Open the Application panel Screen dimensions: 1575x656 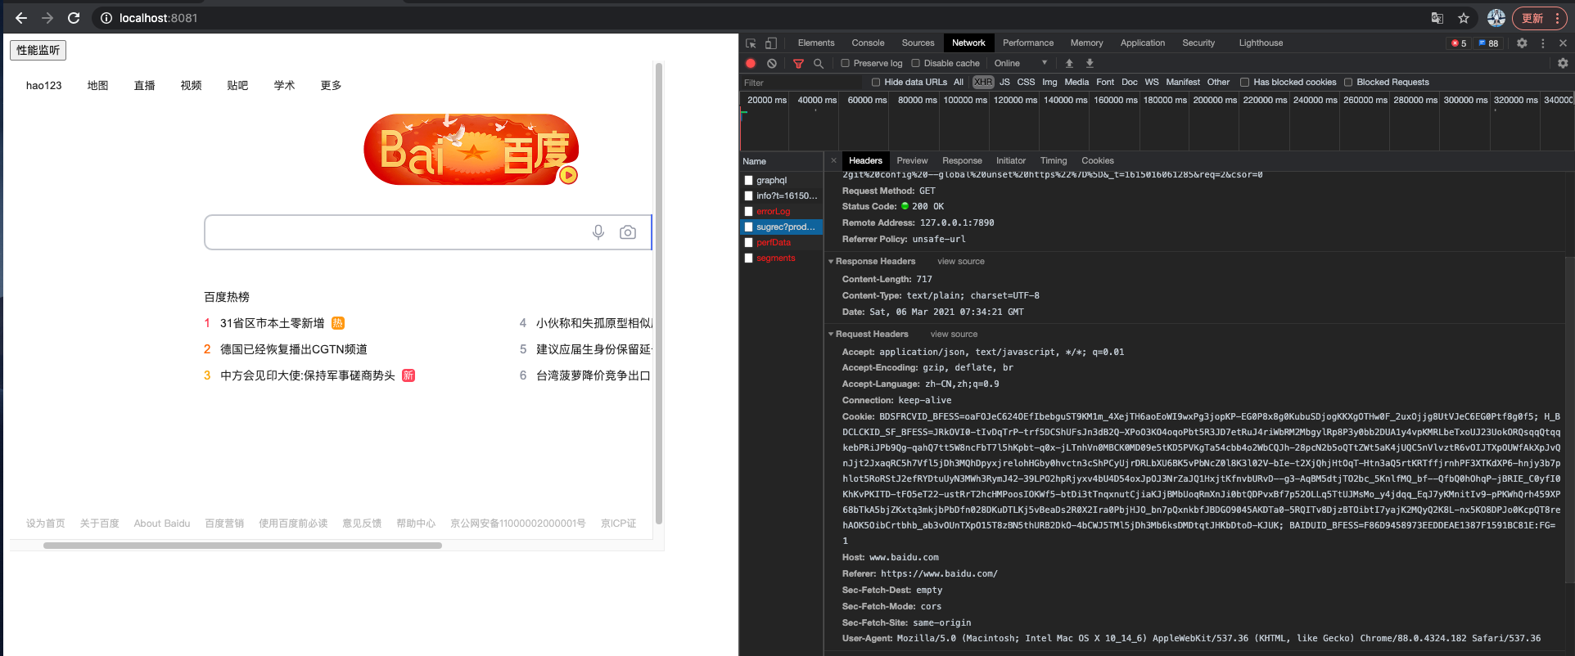1142,43
